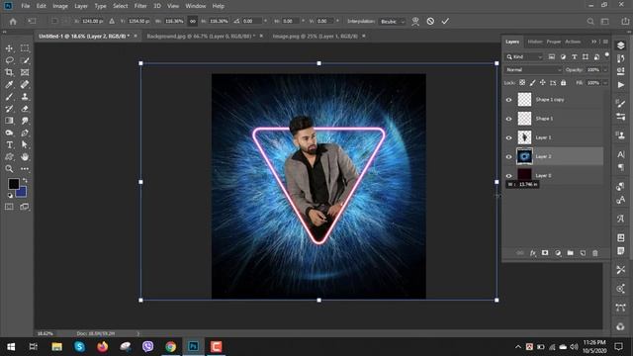Toggle lock position of layer

543,83
